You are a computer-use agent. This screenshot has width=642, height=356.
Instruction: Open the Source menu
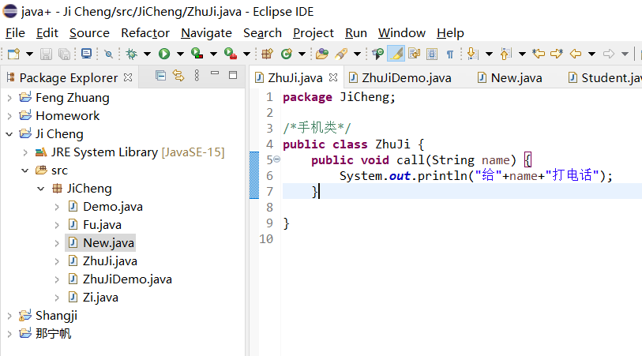(x=89, y=32)
